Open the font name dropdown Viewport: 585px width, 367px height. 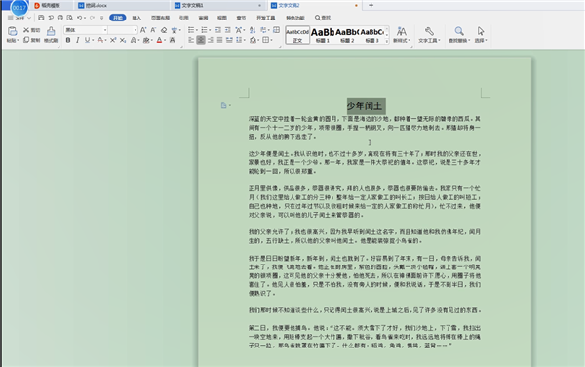[x=105, y=30]
